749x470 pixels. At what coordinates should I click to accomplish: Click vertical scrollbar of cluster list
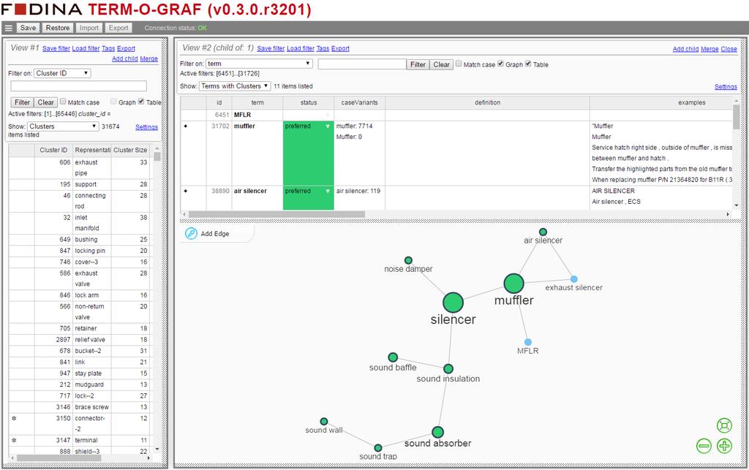pos(157,156)
